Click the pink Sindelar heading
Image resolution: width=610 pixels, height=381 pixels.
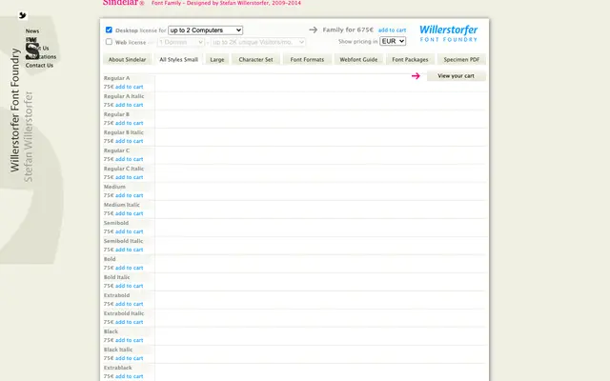coord(123,3)
